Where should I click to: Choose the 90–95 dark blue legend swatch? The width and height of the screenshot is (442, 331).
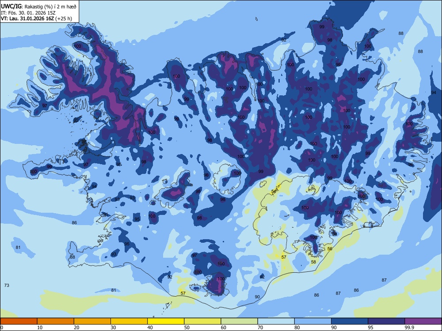tap(350, 321)
